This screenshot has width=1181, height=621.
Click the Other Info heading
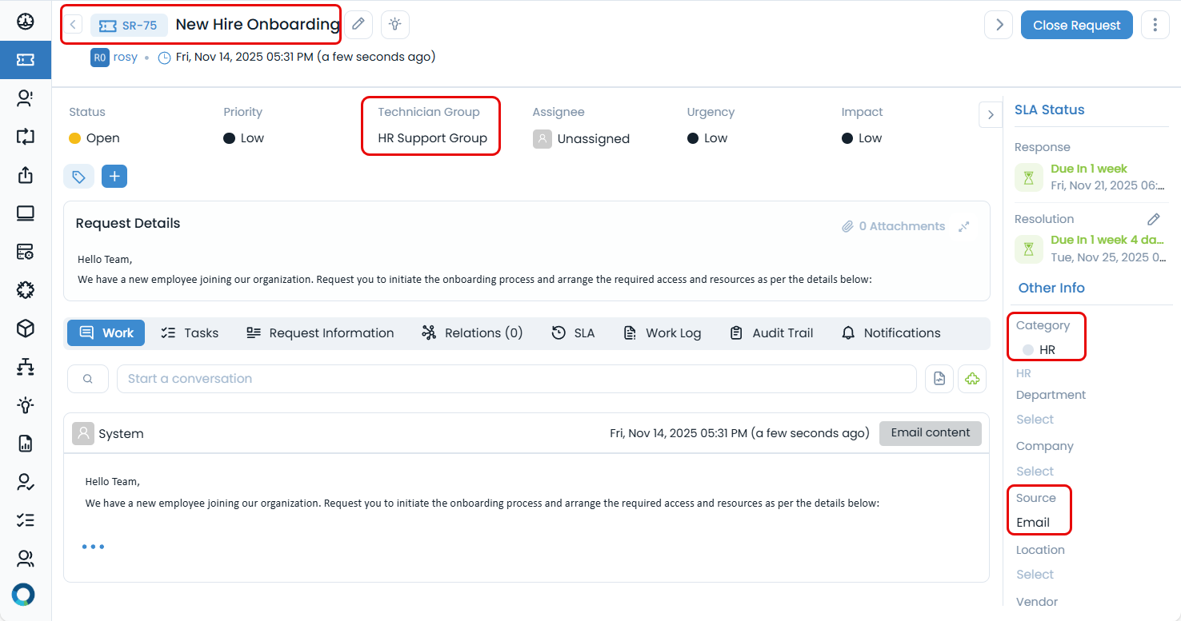click(1051, 288)
